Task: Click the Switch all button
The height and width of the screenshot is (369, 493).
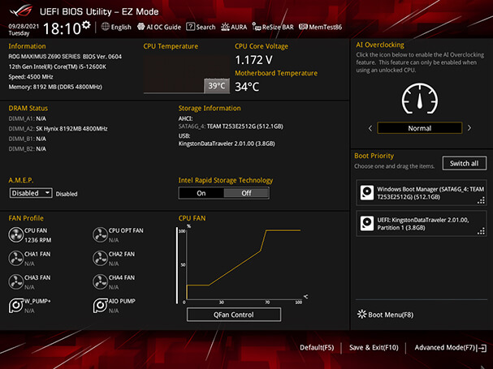Action: 464,163
